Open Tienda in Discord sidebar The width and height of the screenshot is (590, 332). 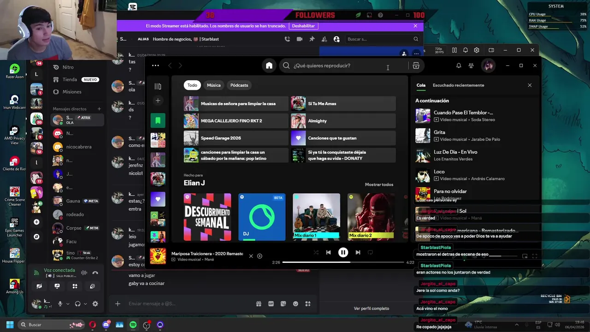pos(76,79)
